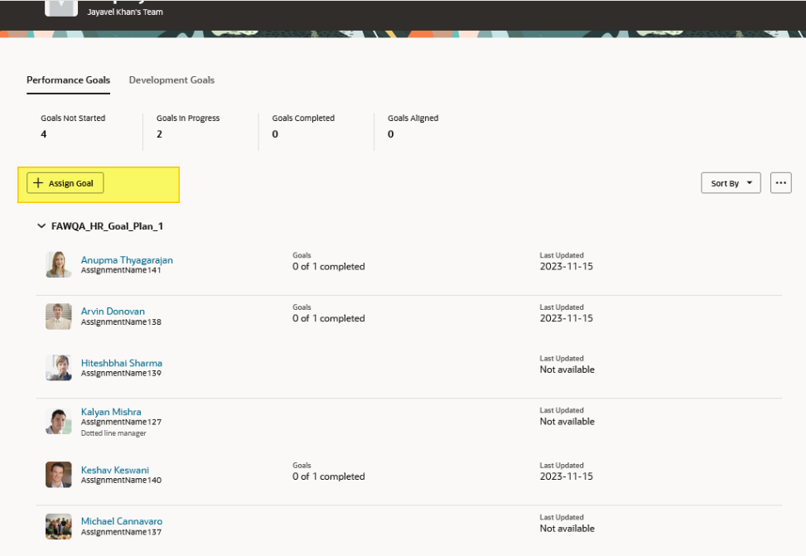Click the AssignmentName141 text
The width and height of the screenshot is (806, 556).
coord(121,270)
